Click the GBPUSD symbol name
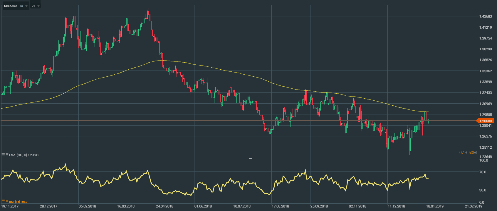This screenshot has height=211, width=497. (10, 6)
